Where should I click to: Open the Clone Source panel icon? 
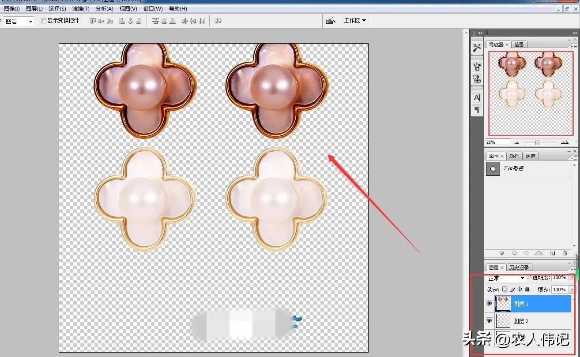pos(477,79)
